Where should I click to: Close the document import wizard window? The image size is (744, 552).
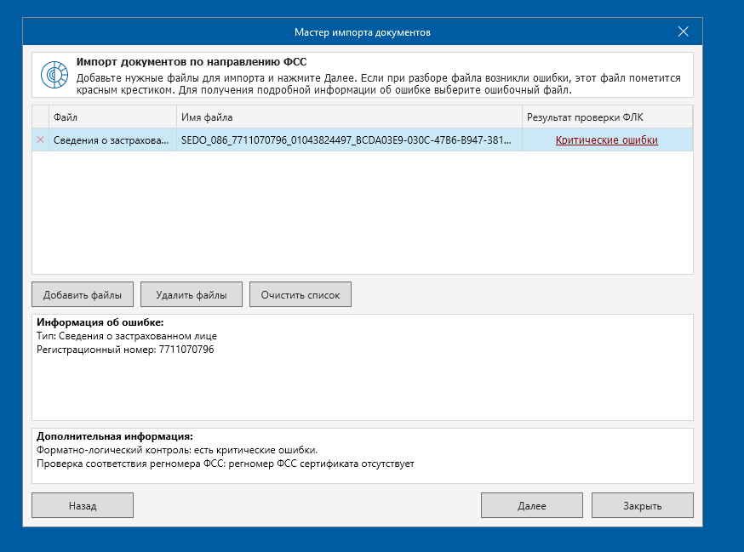pos(683,31)
